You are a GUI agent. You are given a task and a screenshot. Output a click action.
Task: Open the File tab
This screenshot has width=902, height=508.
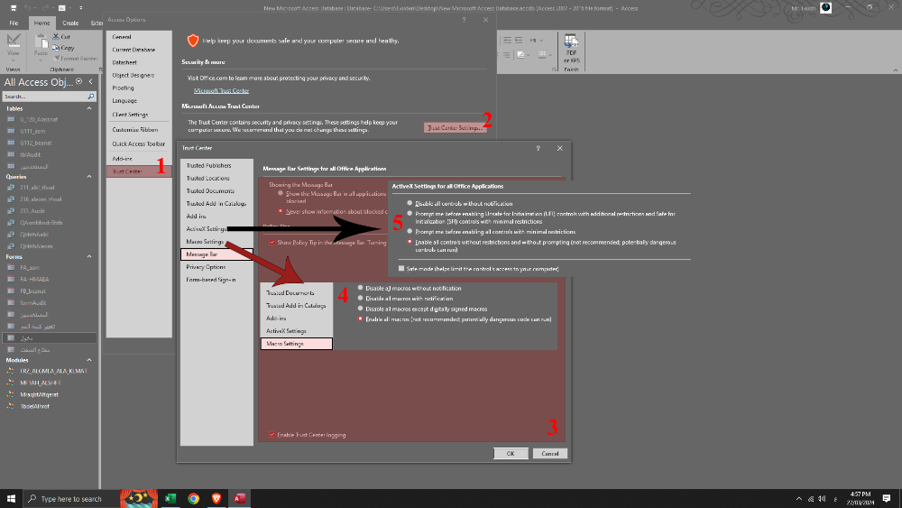(x=14, y=23)
